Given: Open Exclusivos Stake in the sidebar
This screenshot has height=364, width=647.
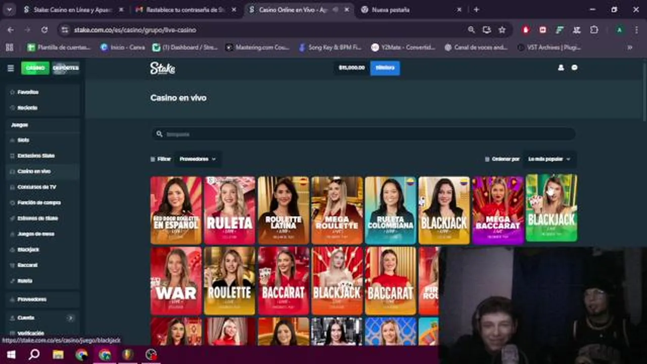Looking at the screenshot, I should pyautogui.click(x=42, y=156).
